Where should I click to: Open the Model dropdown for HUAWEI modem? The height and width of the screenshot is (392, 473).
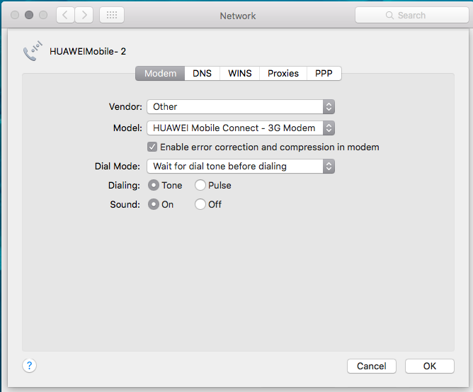tap(241, 128)
